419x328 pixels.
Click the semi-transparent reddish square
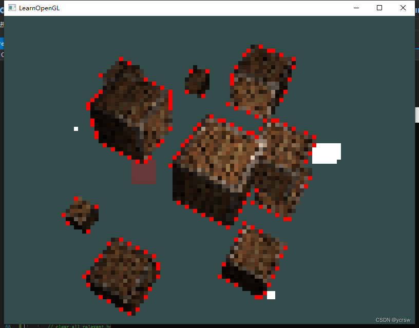pos(144,172)
